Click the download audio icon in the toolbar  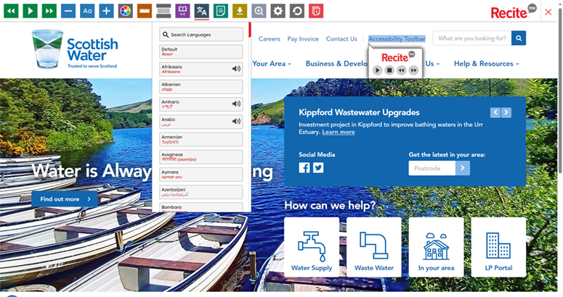240,11
